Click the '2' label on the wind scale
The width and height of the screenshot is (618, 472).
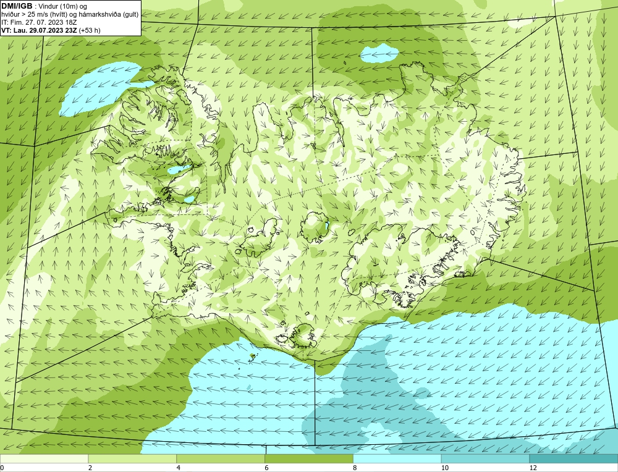click(x=90, y=468)
